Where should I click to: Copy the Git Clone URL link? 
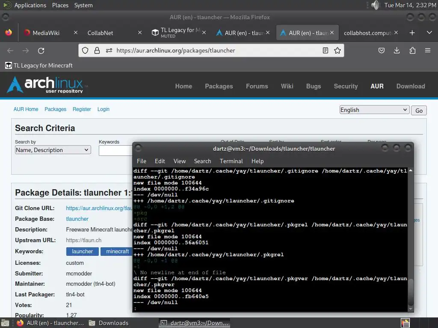(99, 208)
